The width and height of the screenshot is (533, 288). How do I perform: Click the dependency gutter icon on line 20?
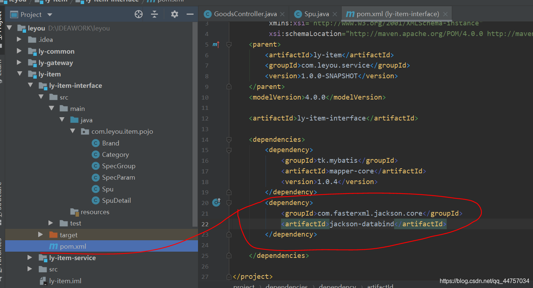coord(216,202)
